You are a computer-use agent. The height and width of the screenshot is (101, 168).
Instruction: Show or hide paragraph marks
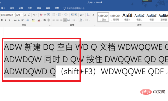(x=94, y=15)
